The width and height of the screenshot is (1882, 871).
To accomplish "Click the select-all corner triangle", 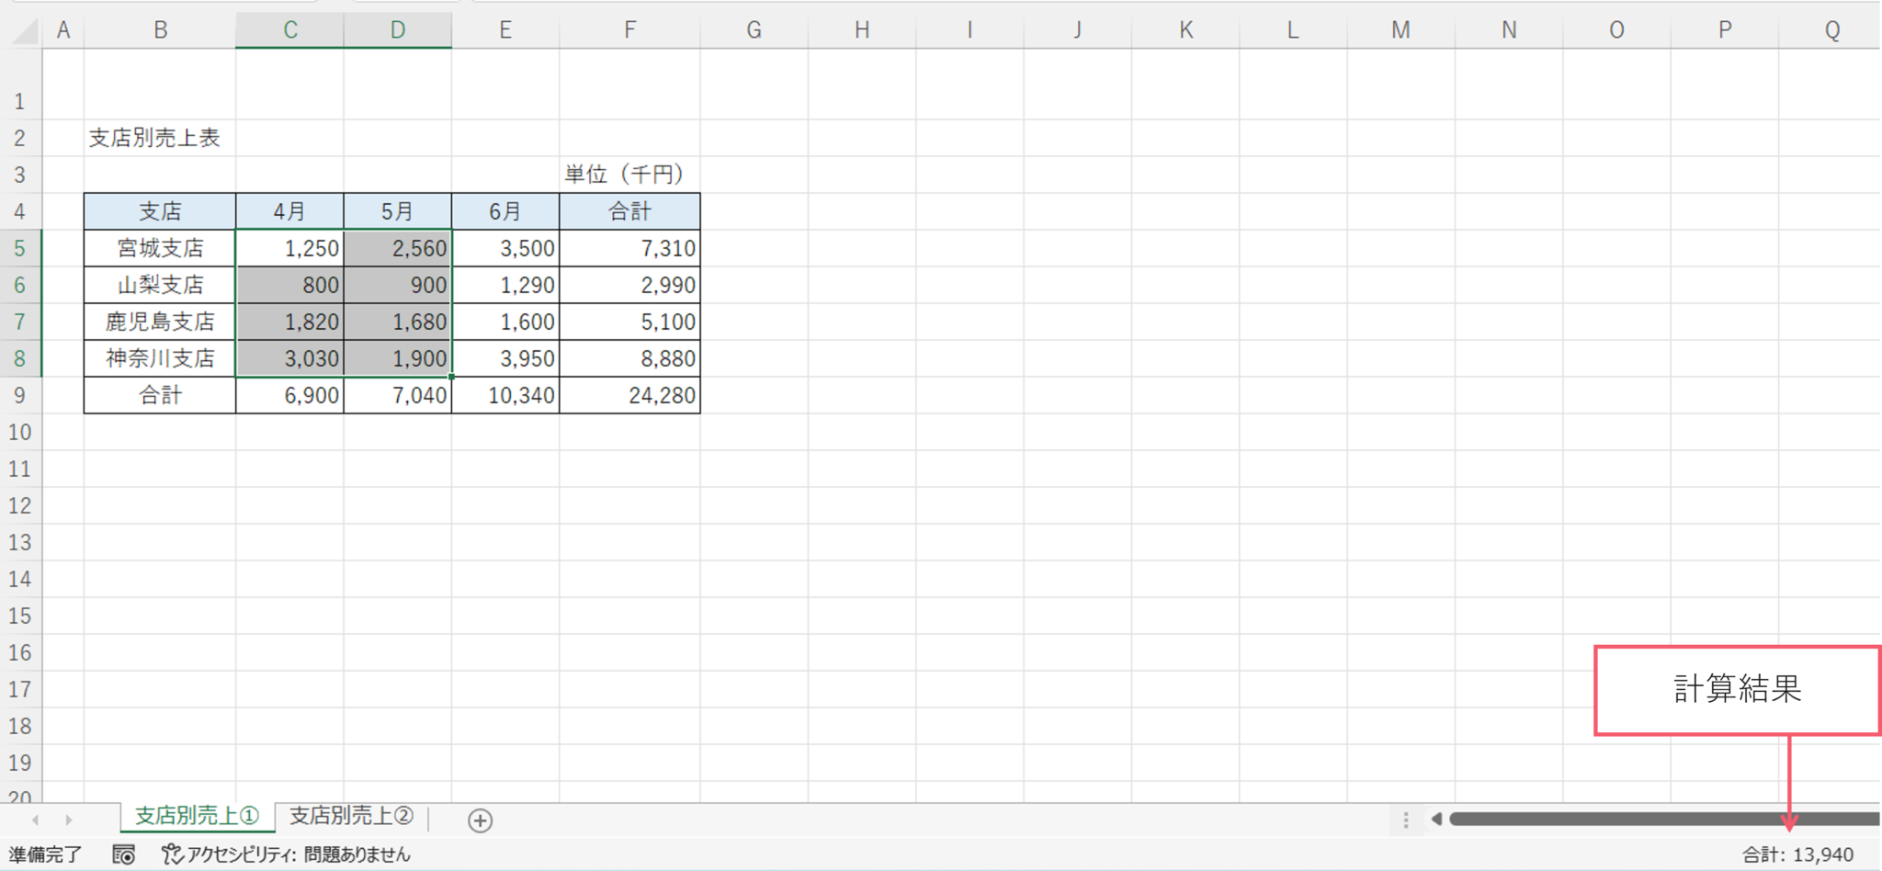I will click(x=26, y=32).
